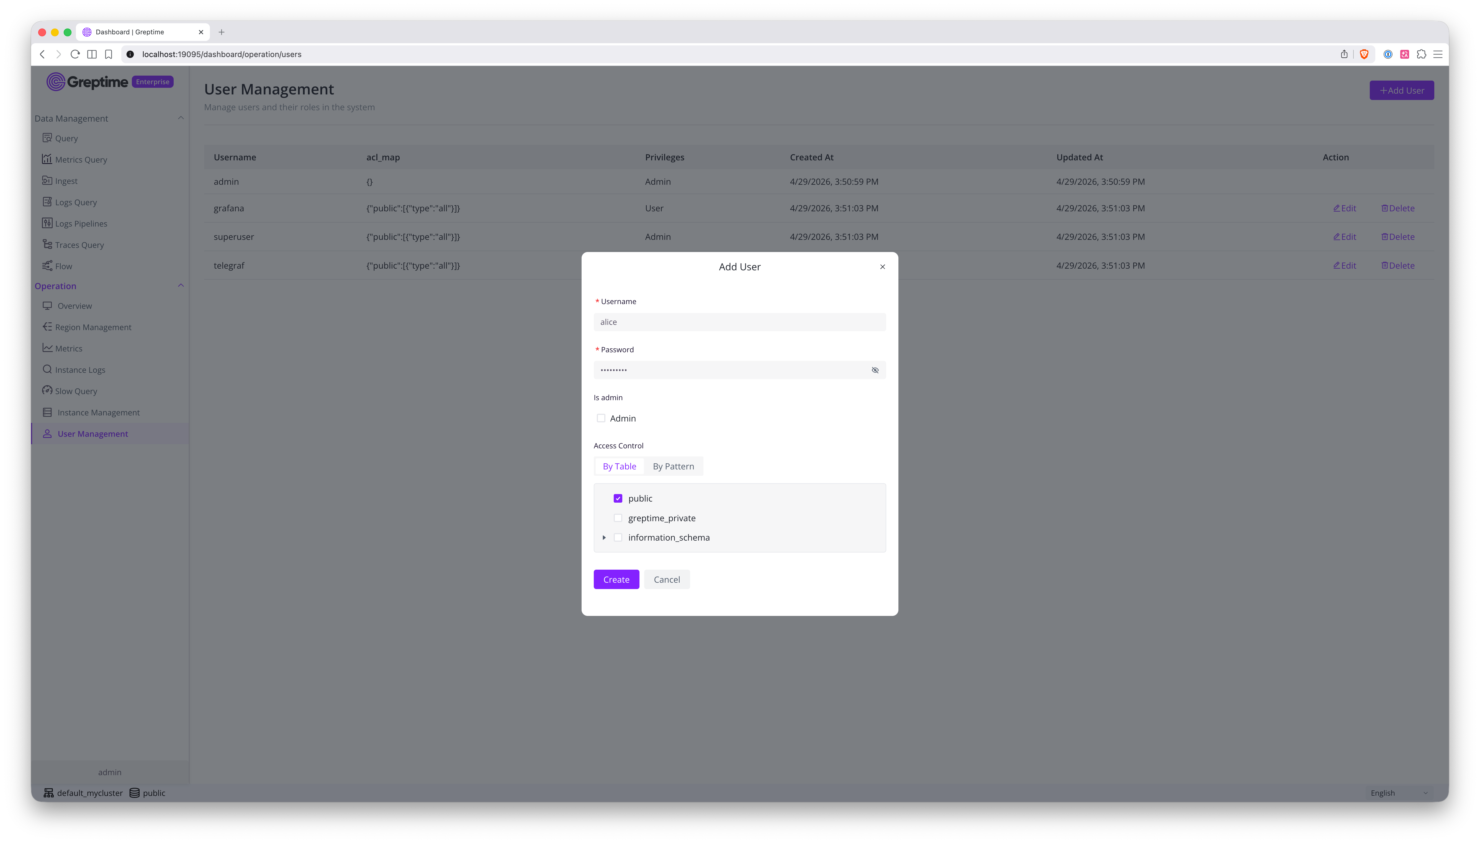The width and height of the screenshot is (1480, 843).
Task: Focus the Username input field
Action: click(x=739, y=322)
